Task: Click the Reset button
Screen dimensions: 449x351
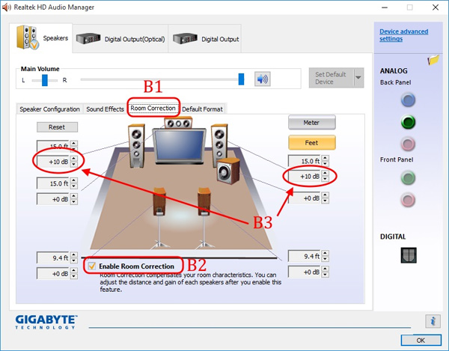Action: click(x=57, y=127)
